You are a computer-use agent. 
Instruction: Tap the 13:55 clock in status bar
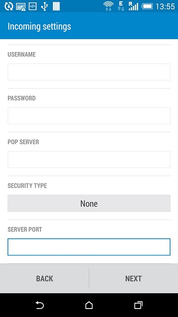165,6
